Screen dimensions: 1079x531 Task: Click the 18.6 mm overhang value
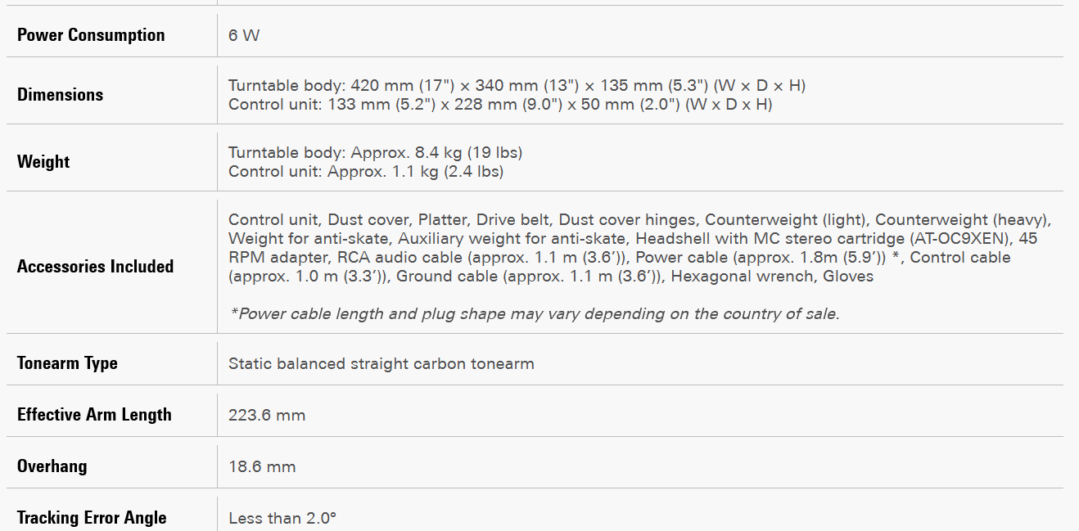click(262, 467)
